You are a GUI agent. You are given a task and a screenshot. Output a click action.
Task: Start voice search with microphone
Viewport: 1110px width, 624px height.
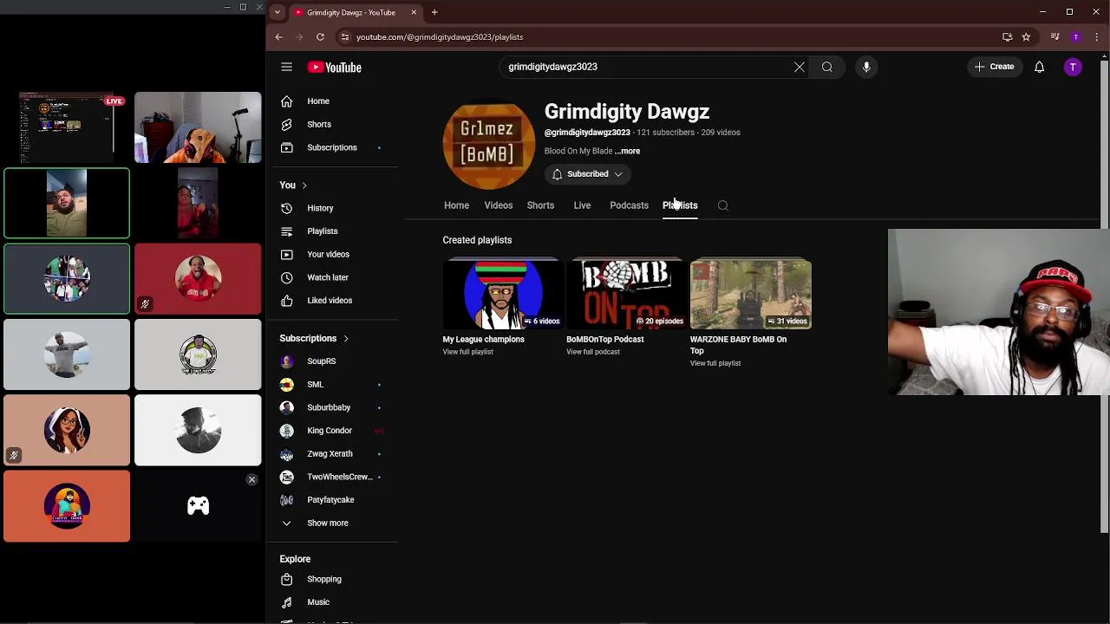click(x=866, y=67)
